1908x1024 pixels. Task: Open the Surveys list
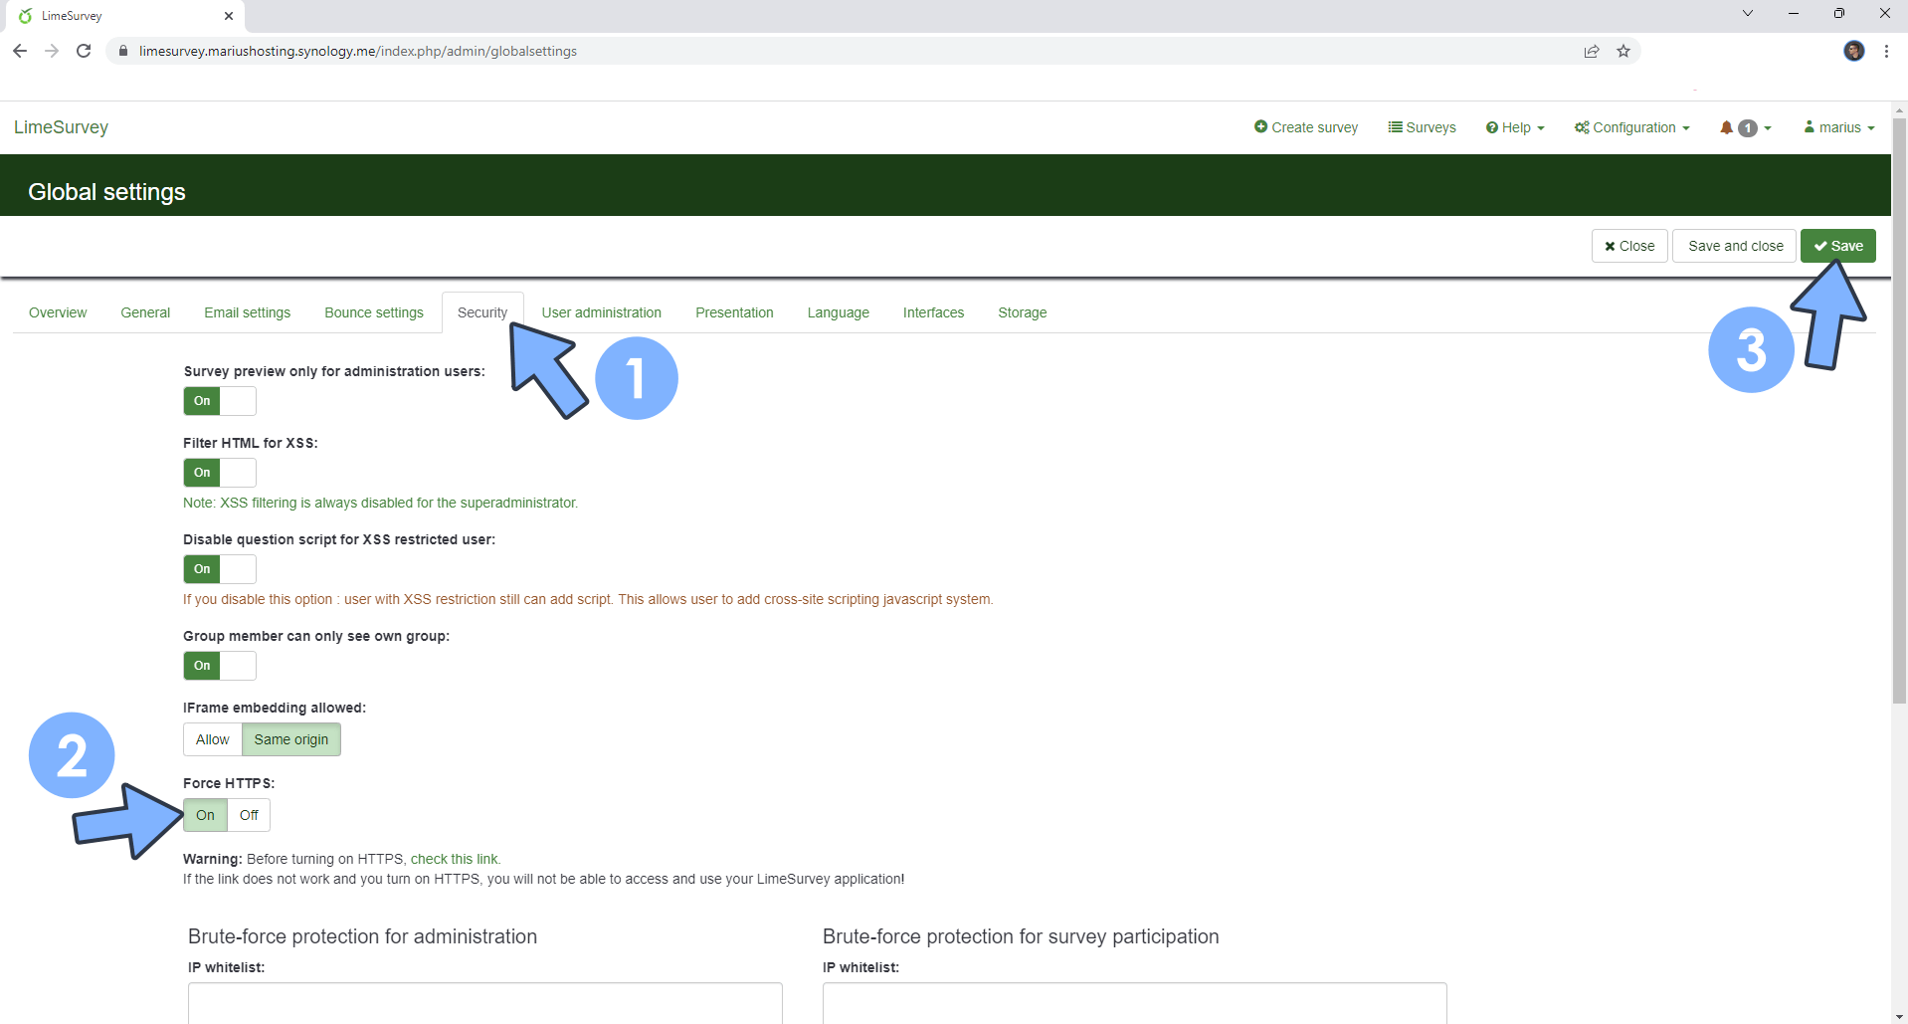1423,127
